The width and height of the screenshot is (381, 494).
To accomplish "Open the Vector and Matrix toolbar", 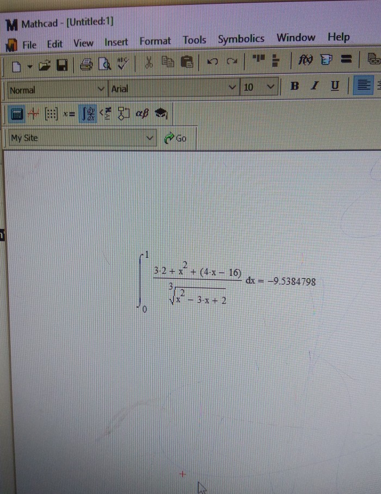I will [51, 114].
